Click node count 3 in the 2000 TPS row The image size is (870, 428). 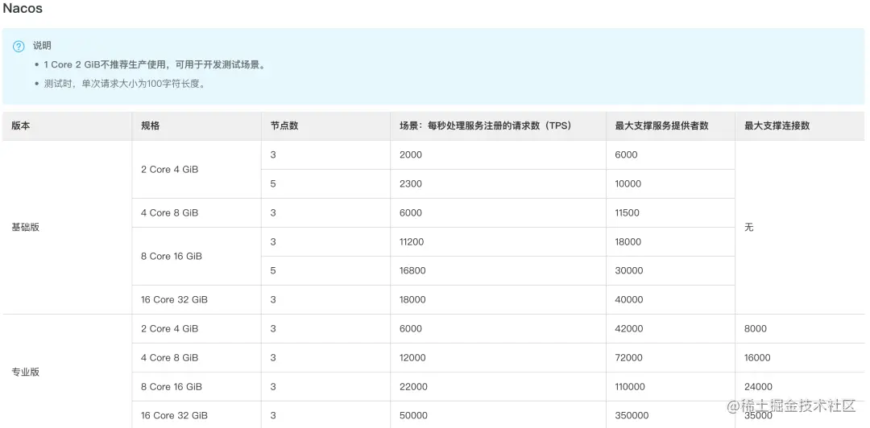tap(273, 155)
